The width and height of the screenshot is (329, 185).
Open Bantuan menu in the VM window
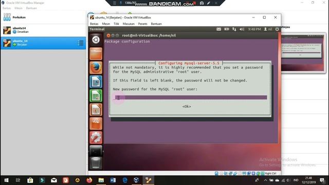pyautogui.click(x=156, y=24)
